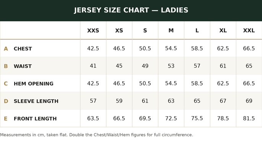Select the FRONT LENGTH row label
Screen dimensions: 262x146
35,119
